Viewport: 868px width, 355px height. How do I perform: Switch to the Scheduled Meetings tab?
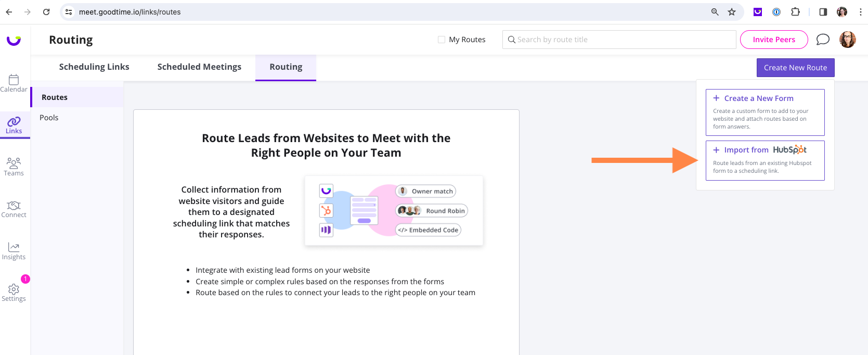coord(199,67)
